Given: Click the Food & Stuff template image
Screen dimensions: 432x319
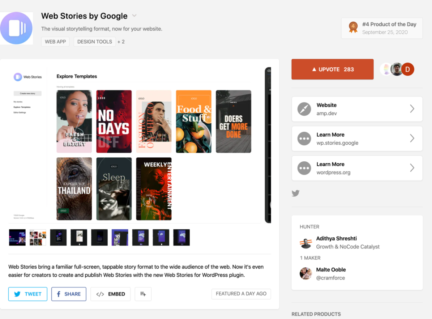Looking at the screenshot, I should [x=194, y=121].
